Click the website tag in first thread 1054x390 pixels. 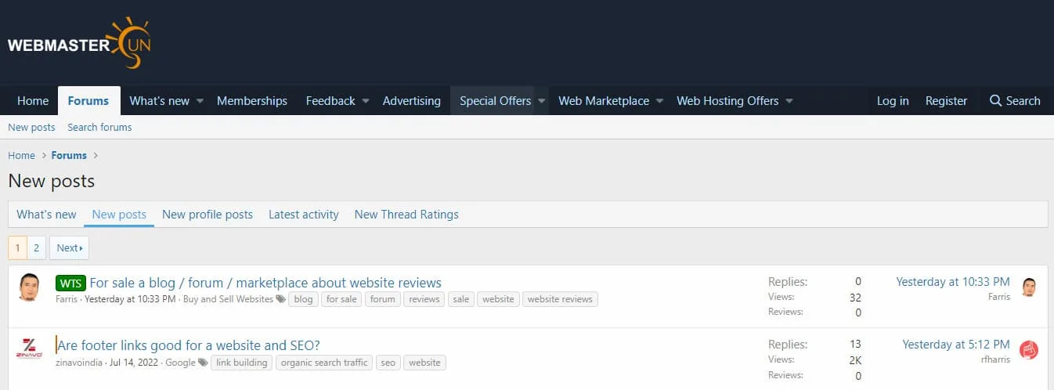coord(498,299)
